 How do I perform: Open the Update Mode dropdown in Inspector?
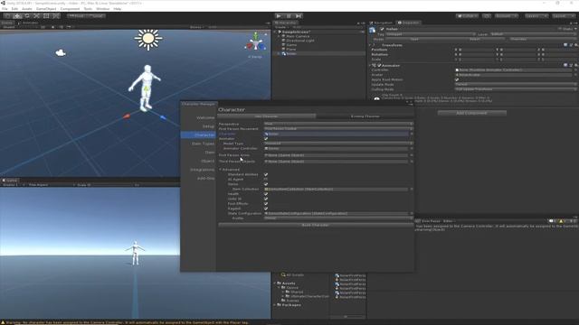pos(516,84)
